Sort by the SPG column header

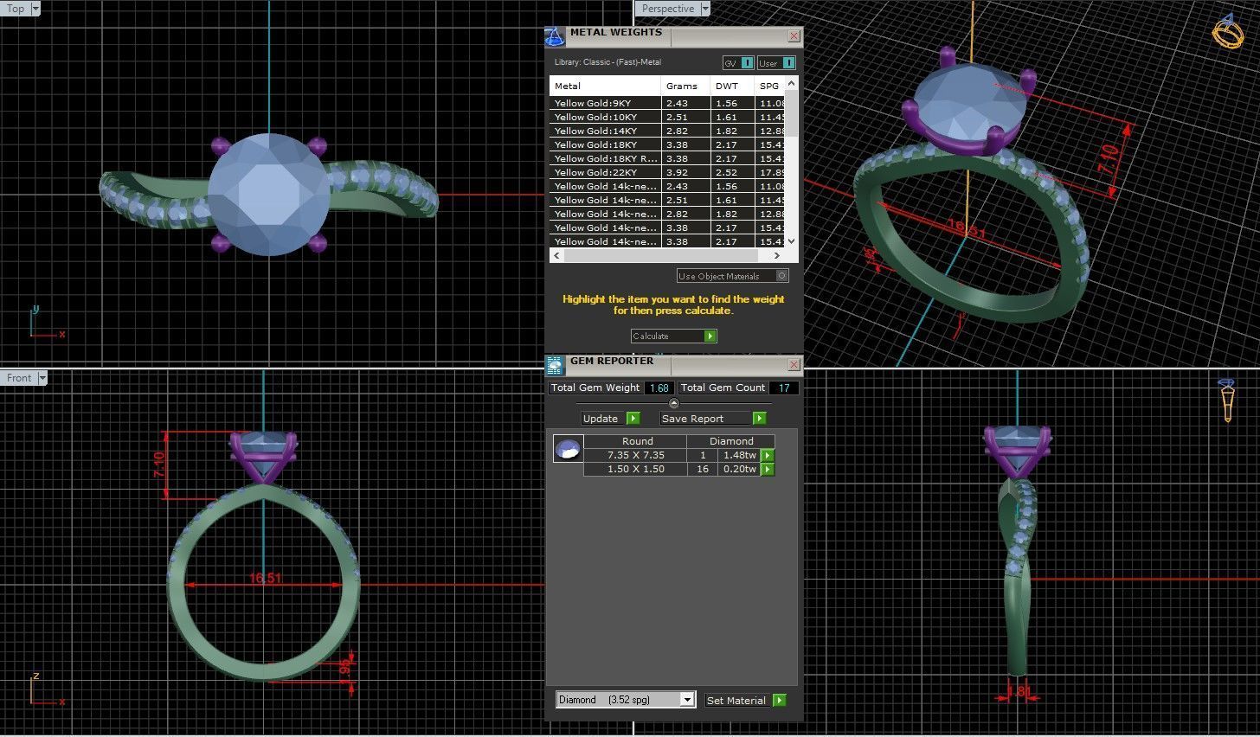(x=769, y=86)
